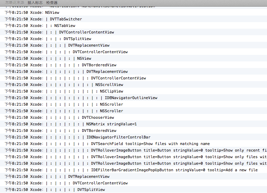267x193 pixels.
Task: Select the IDENavigatorFilterControlBar log line
Action: 118,137
